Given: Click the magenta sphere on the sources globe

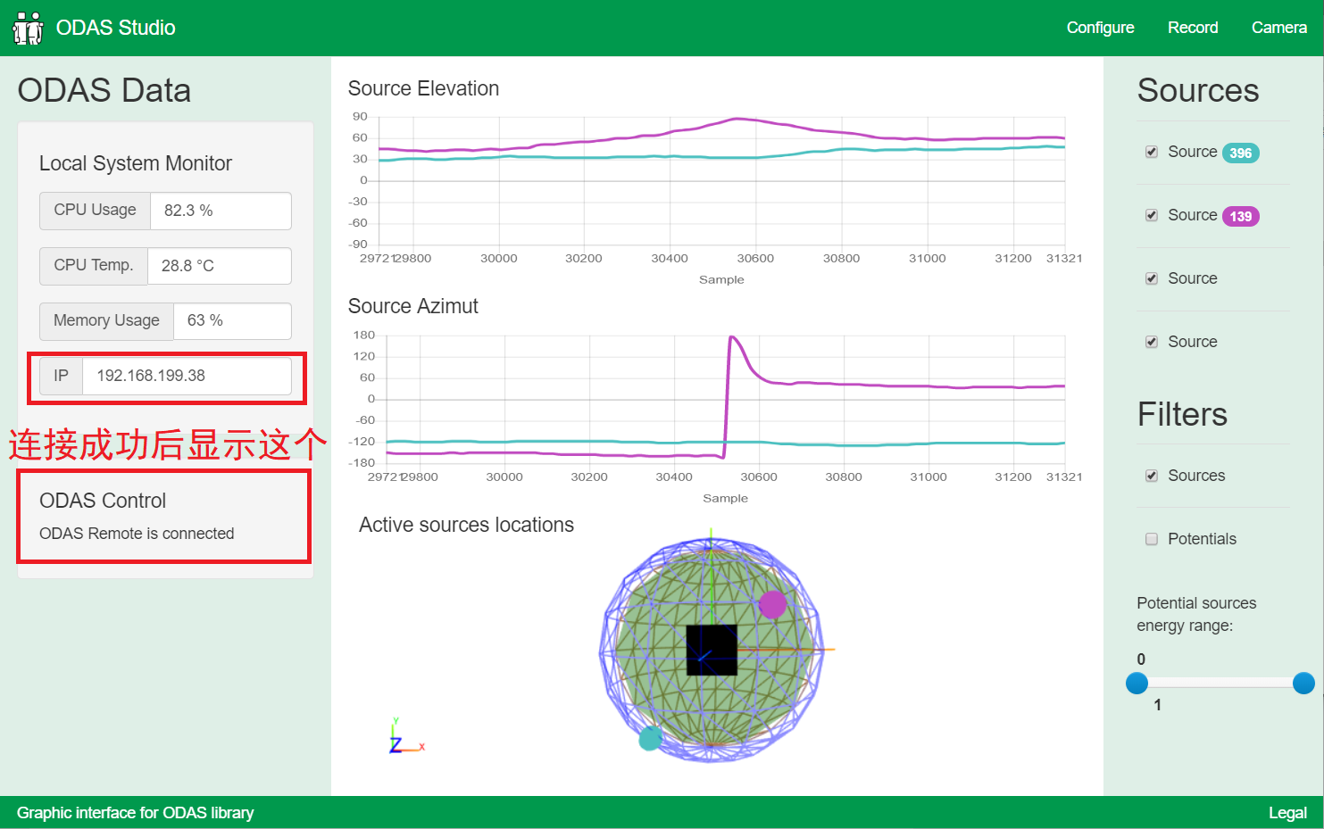Looking at the screenshot, I should pos(773,603).
